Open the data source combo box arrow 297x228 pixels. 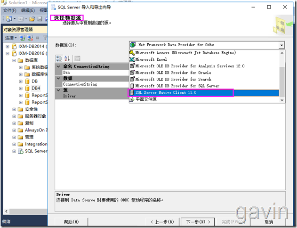pos(281,45)
